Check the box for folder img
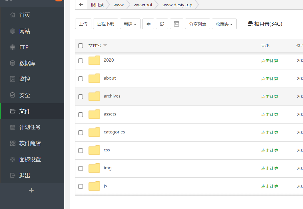The image size is (303, 209). tap(81, 168)
